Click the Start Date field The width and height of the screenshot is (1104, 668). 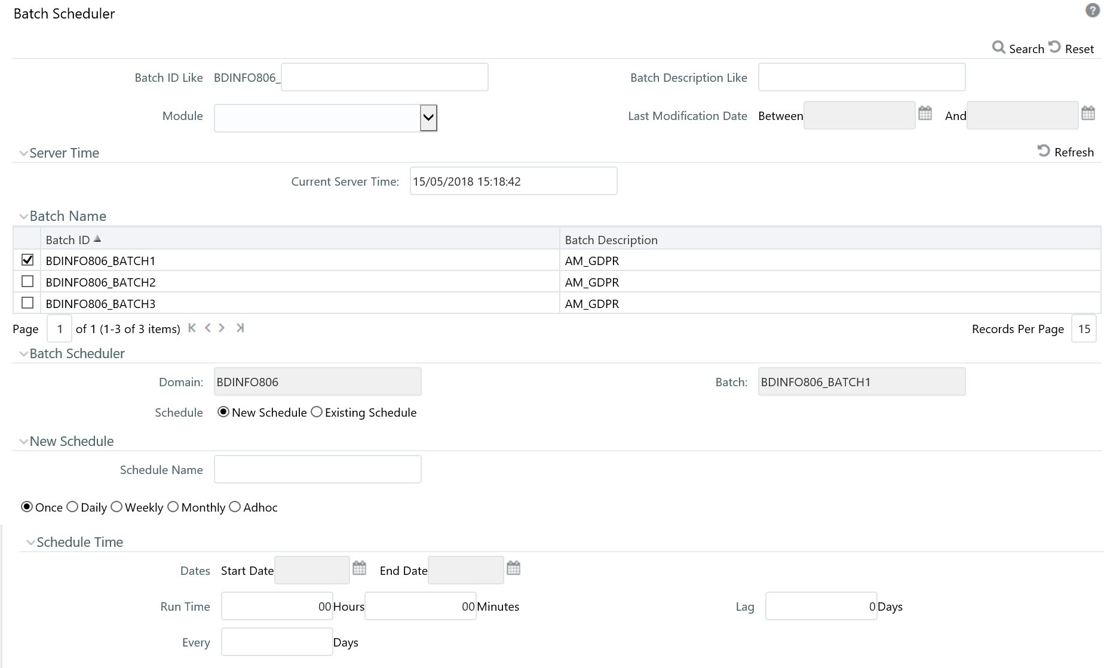tap(312, 570)
